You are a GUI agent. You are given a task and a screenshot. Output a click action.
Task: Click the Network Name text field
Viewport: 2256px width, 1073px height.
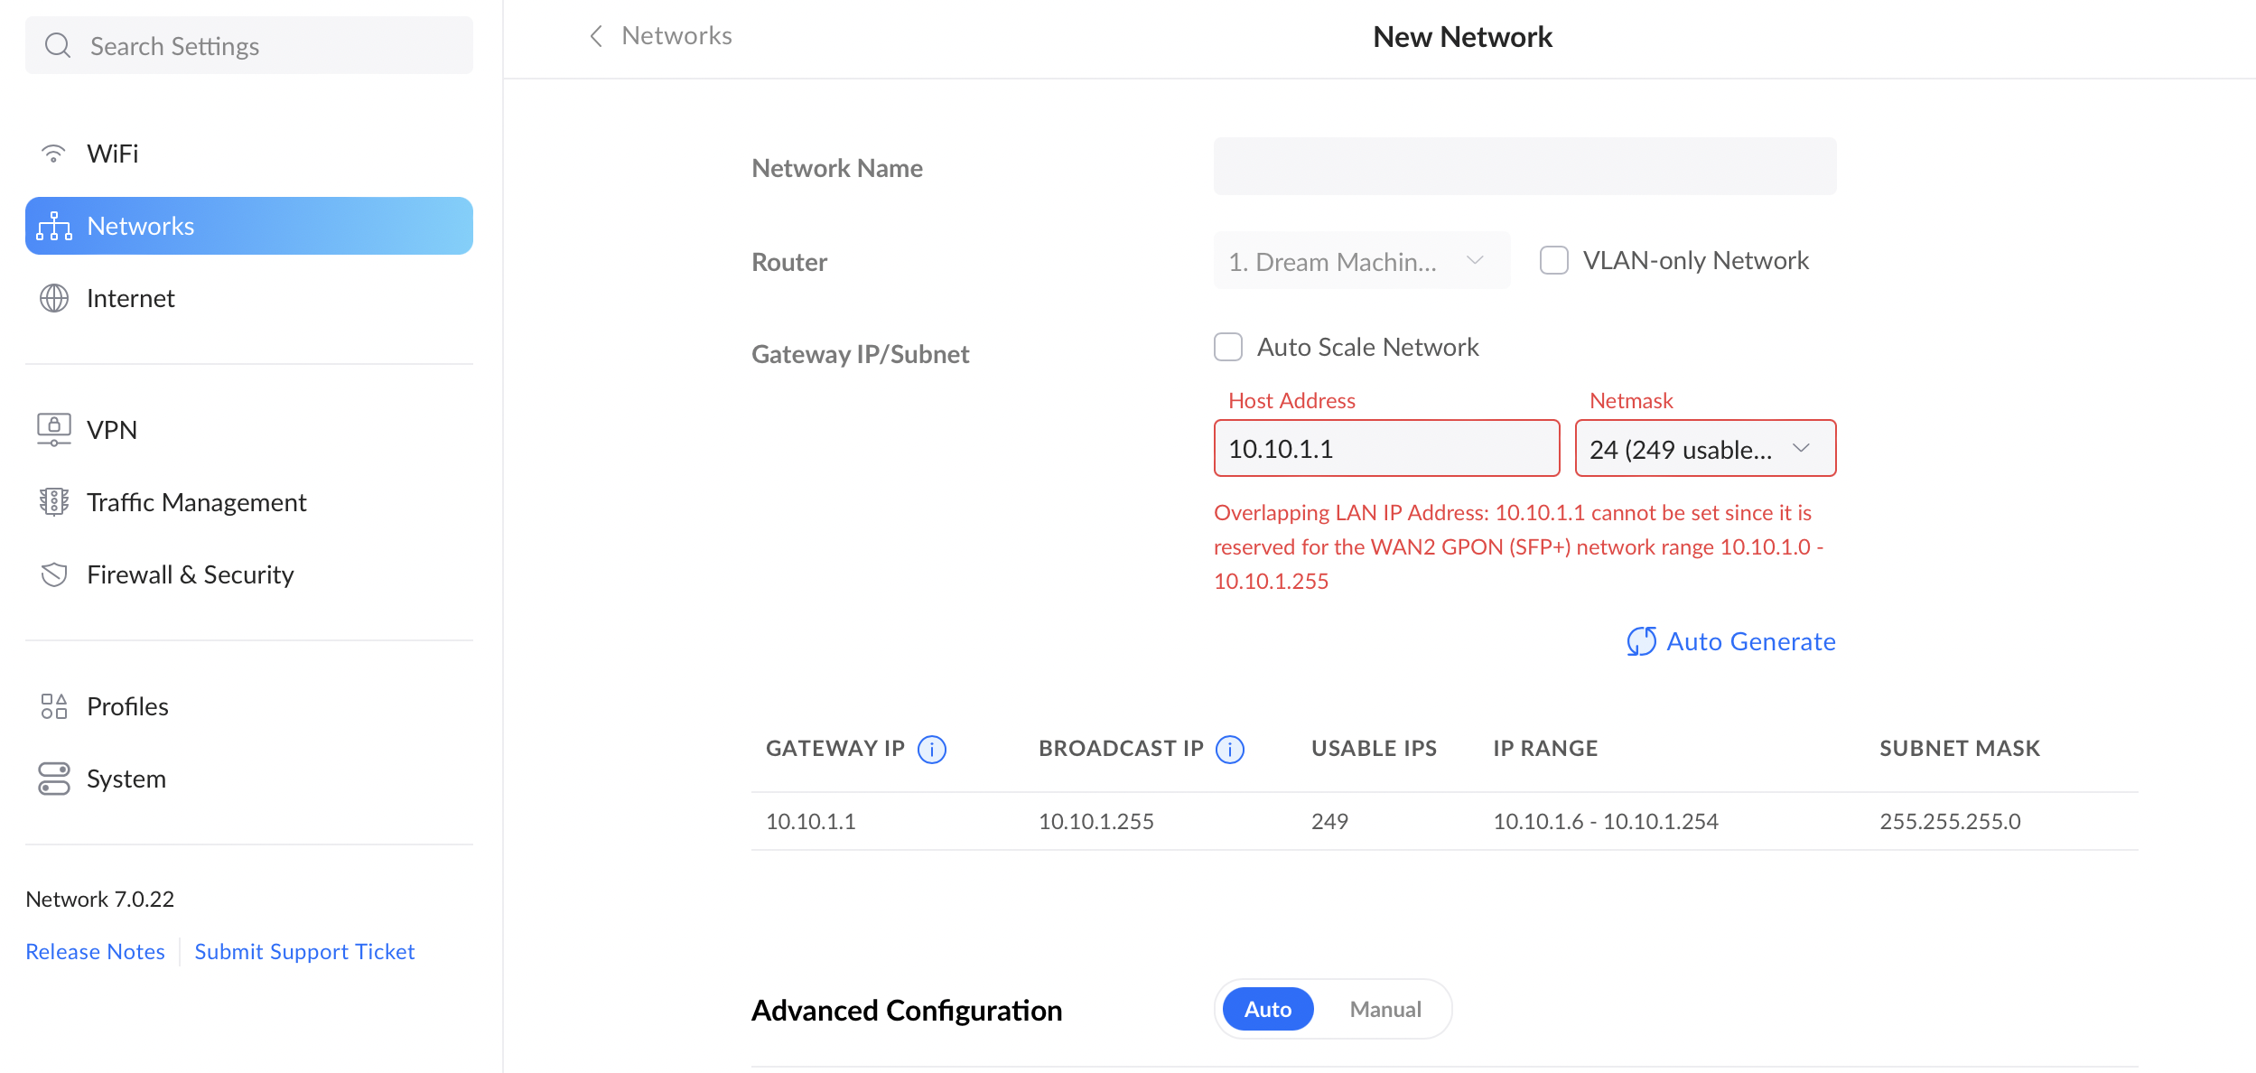pyautogui.click(x=1524, y=166)
